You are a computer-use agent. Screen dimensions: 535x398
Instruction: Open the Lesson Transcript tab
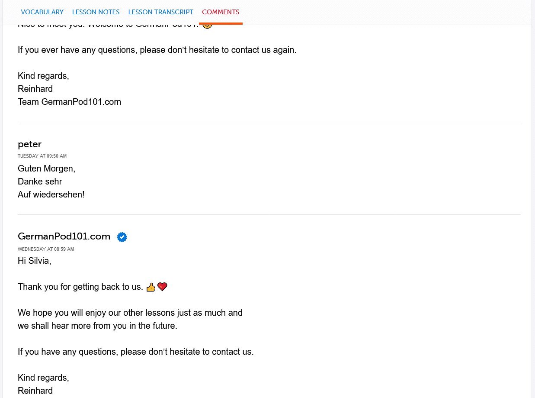tap(160, 12)
